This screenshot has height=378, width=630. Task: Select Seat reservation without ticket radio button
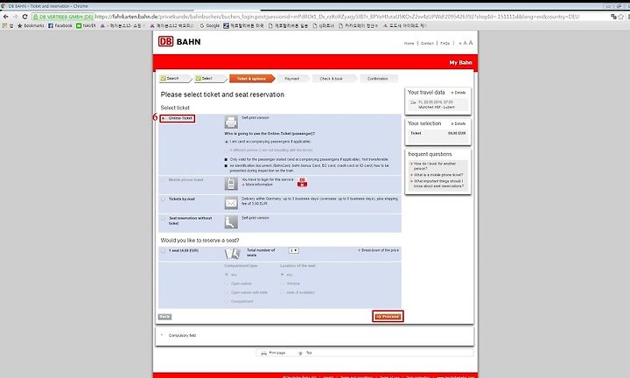click(x=163, y=219)
